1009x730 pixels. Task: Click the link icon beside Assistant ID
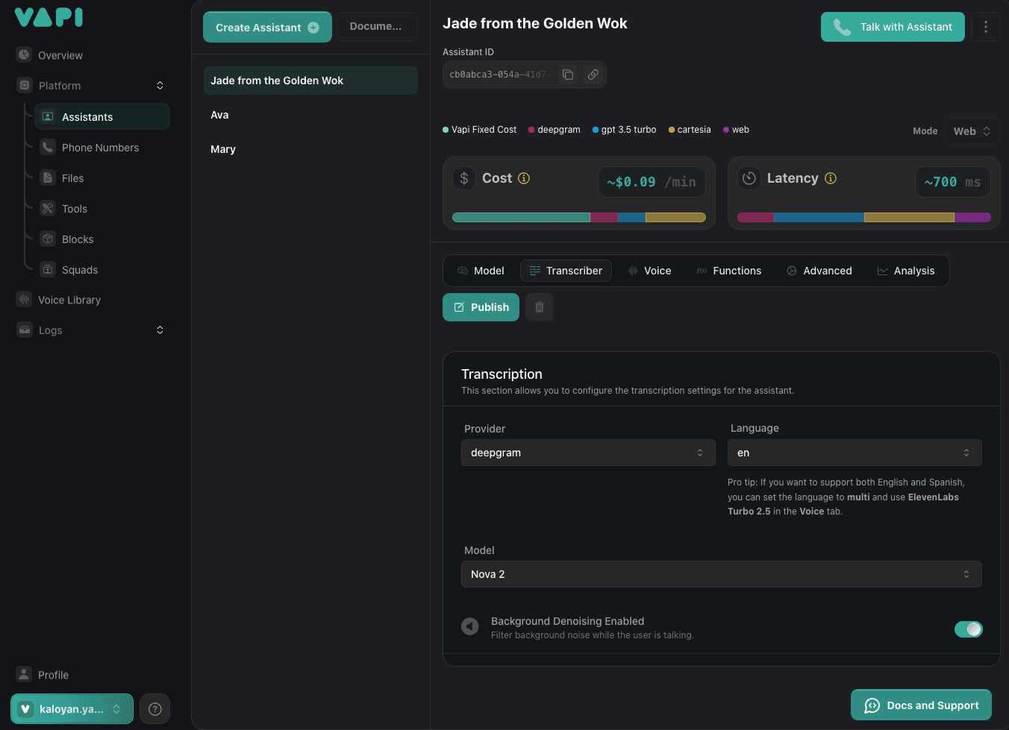click(593, 75)
